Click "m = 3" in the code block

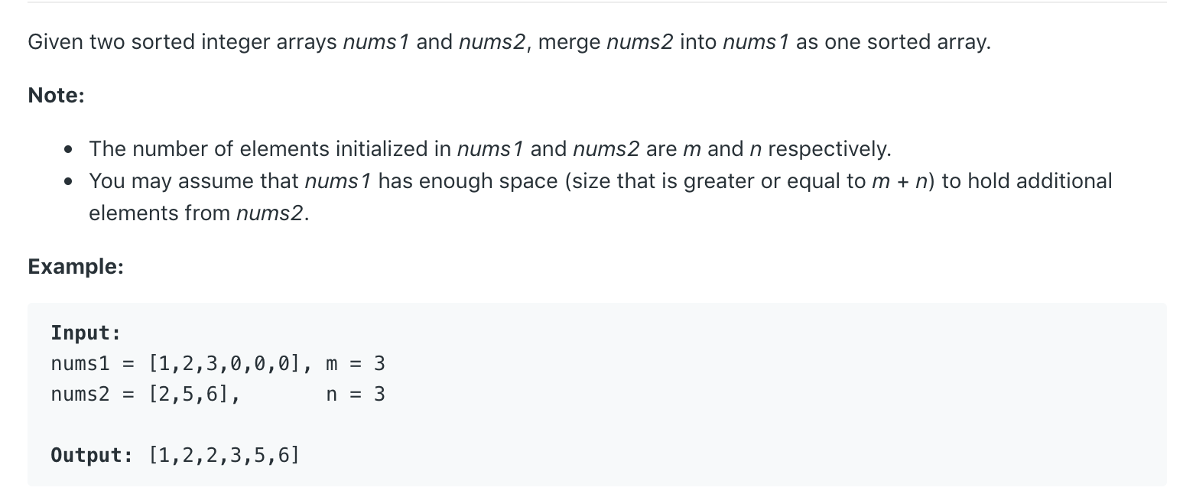pos(356,364)
